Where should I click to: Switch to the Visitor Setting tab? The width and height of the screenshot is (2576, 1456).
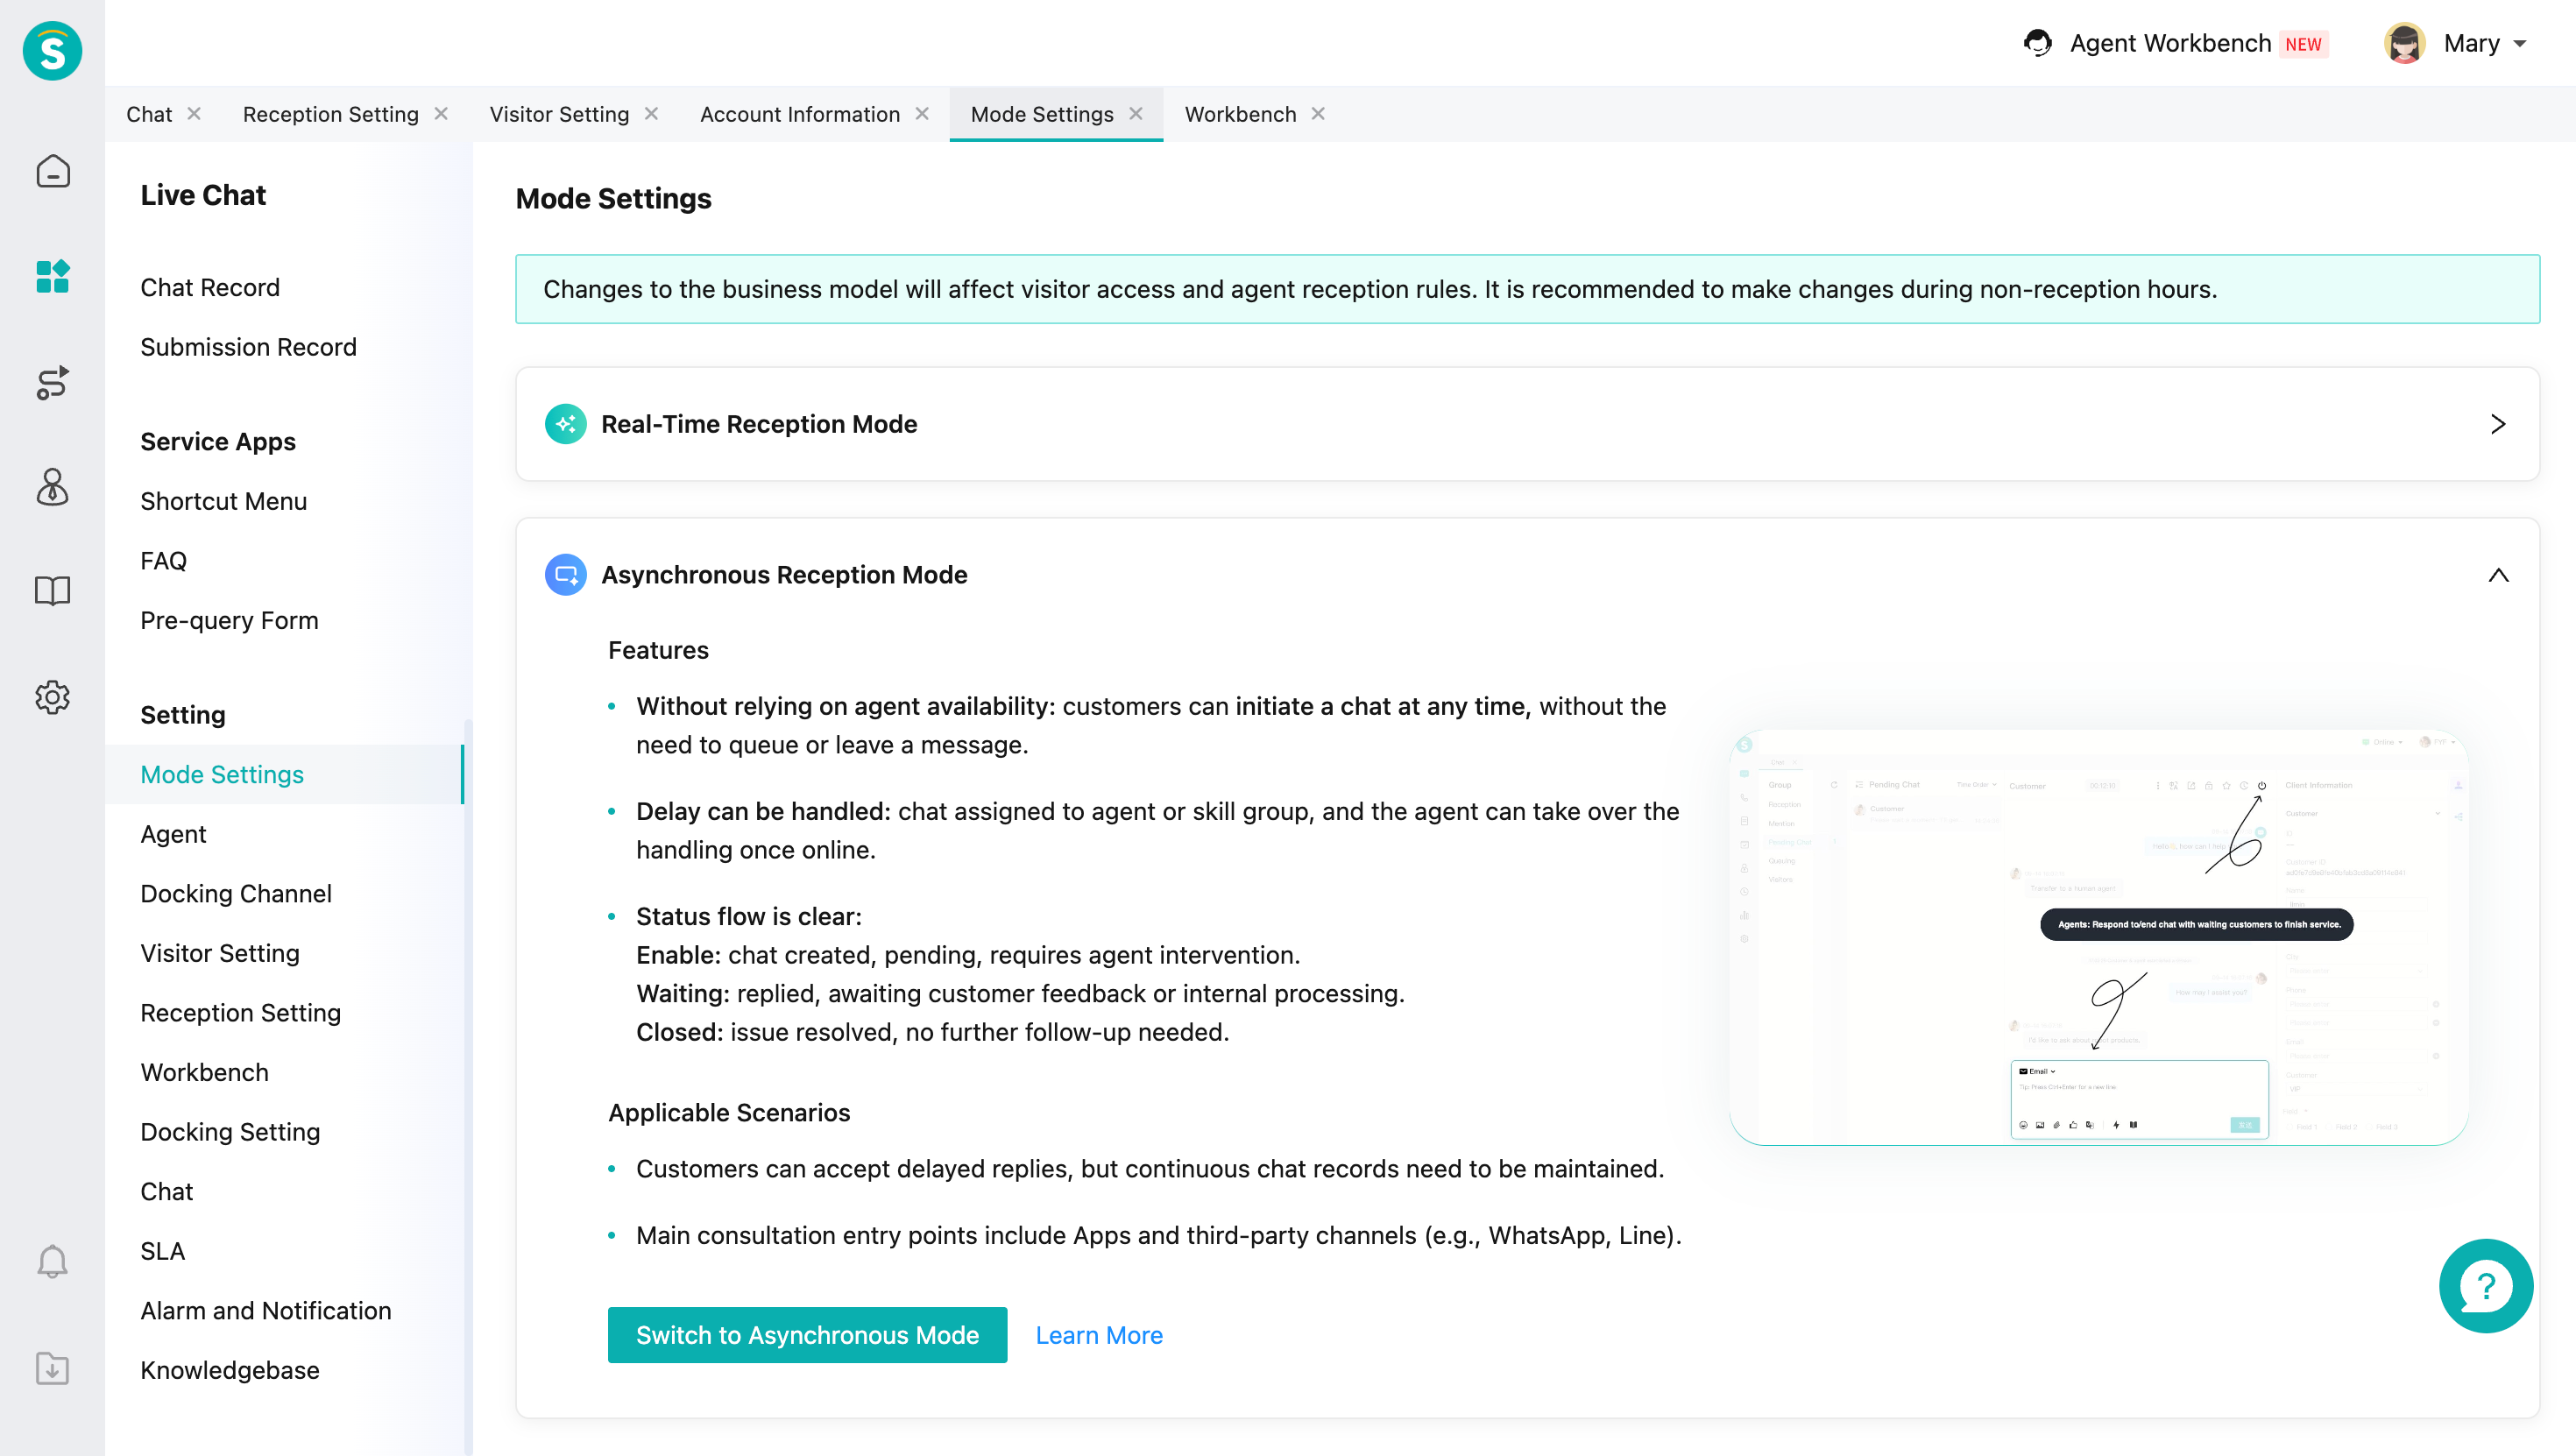click(x=559, y=114)
